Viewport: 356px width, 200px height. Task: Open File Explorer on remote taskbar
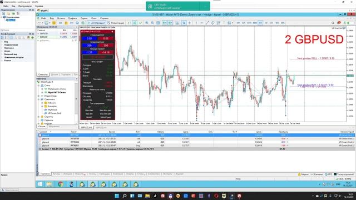tap(50, 184)
